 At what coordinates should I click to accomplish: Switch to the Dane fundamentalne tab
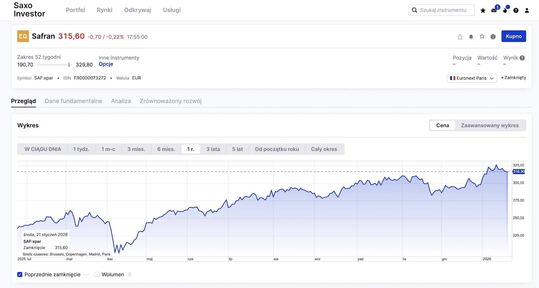click(x=73, y=101)
